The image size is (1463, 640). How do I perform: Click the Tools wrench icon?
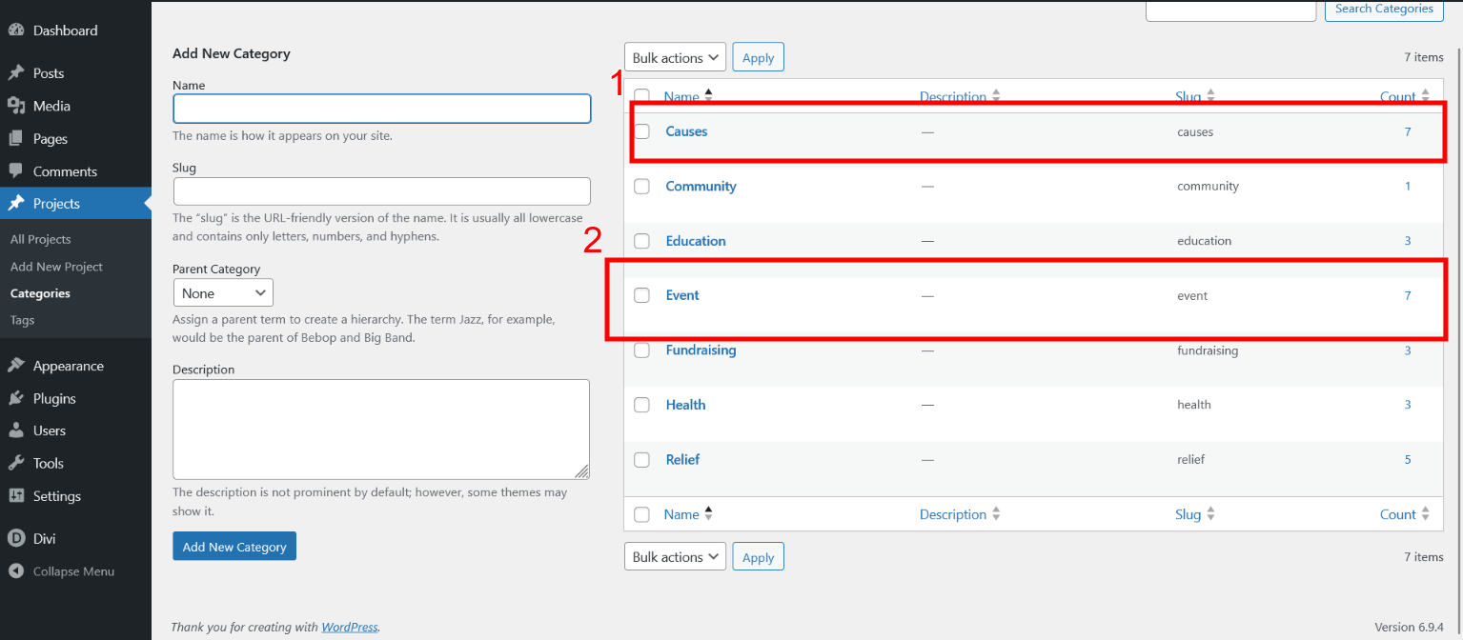pyautogui.click(x=15, y=463)
